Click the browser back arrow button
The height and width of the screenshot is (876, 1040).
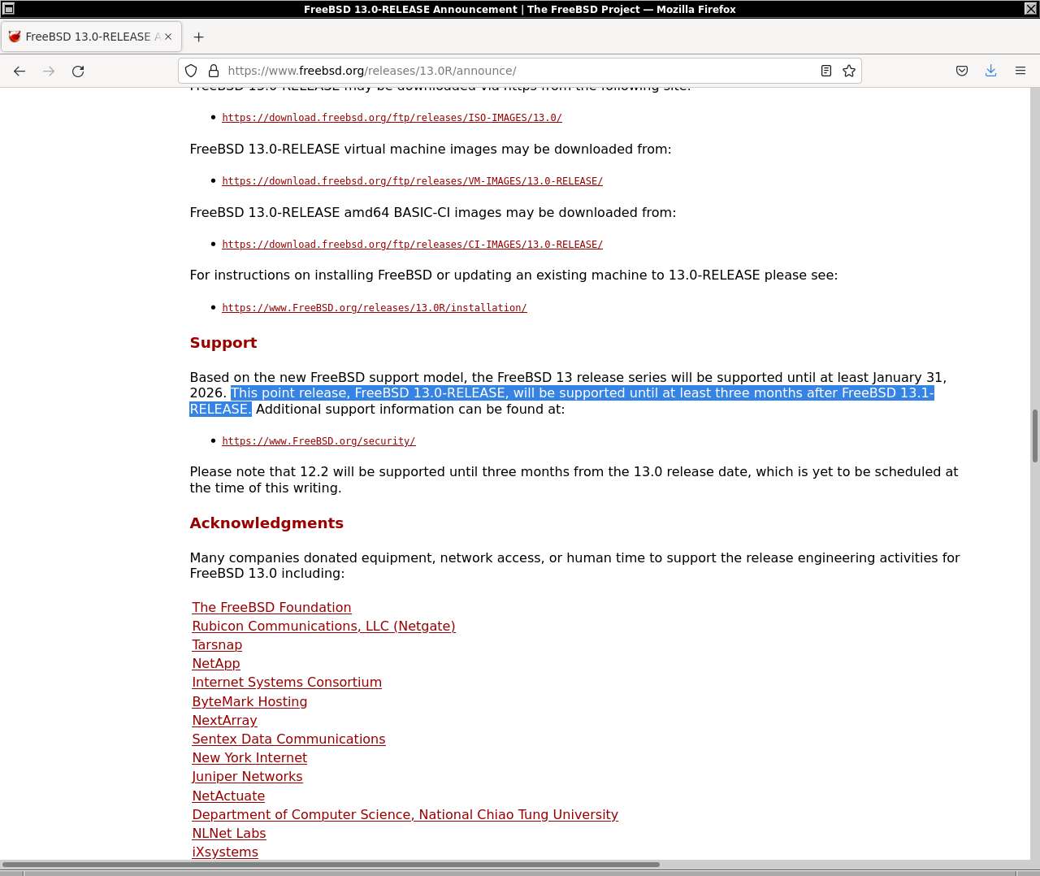click(19, 72)
